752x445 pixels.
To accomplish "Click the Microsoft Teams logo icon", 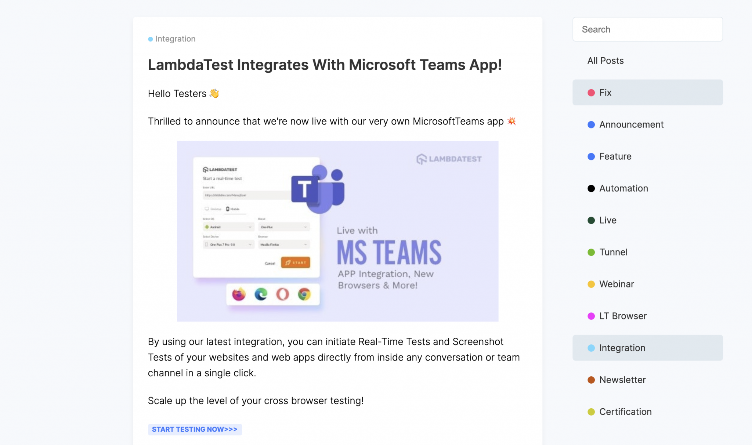I will (x=318, y=189).
